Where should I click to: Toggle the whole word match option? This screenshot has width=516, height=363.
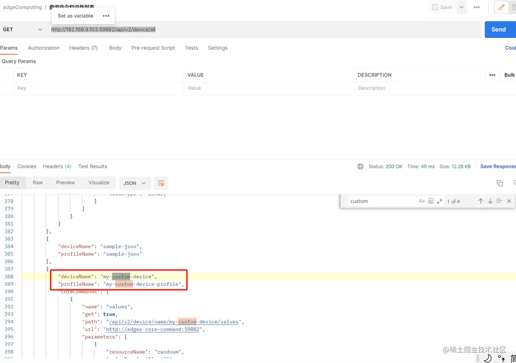tap(431, 201)
